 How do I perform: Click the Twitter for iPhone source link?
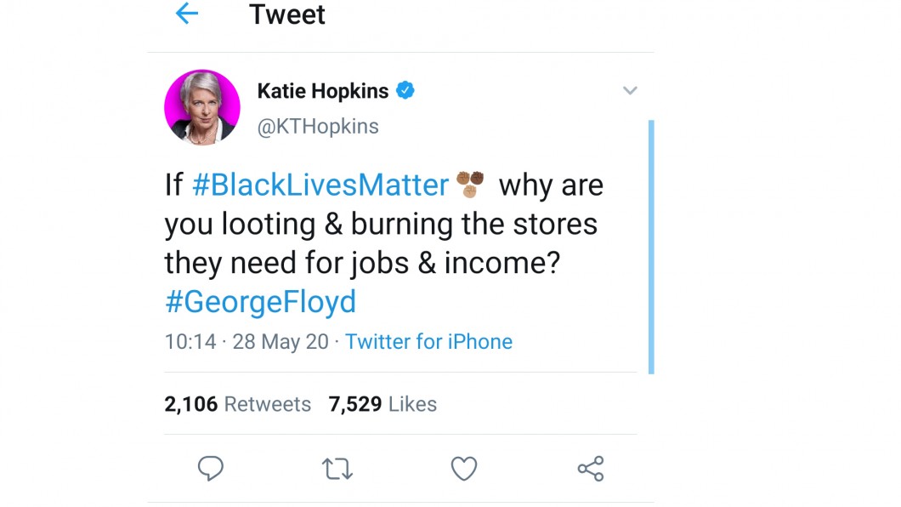[428, 342]
